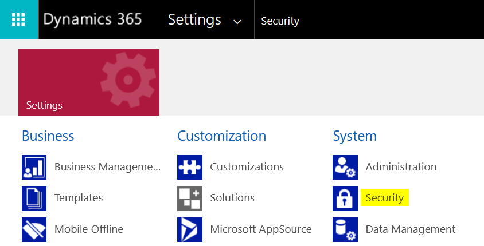The image size is (484, 246).
Task: Click the Business Management icon
Action: tap(34, 167)
